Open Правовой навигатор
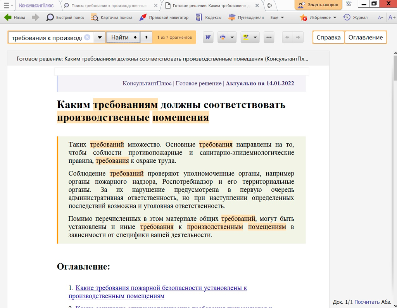The width and height of the screenshot is (397, 308). pyautogui.click(x=164, y=17)
